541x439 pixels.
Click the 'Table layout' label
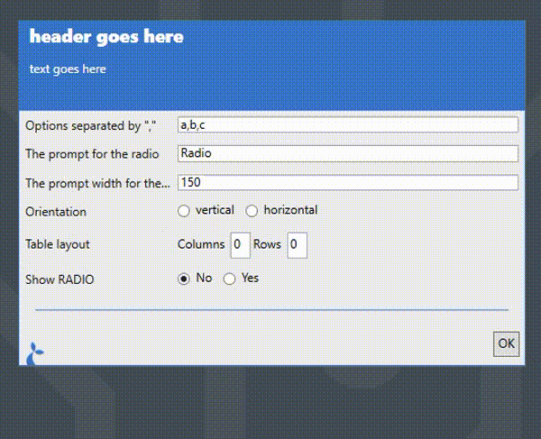tap(58, 244)
